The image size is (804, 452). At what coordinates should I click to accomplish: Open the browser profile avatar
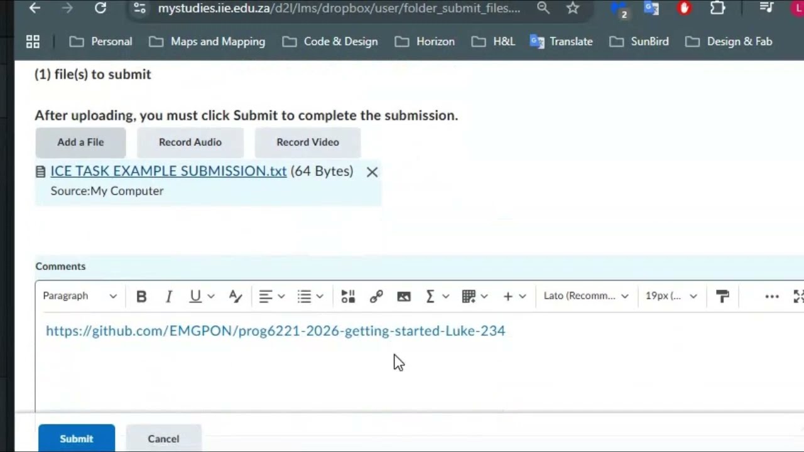[x=798, y=8]
